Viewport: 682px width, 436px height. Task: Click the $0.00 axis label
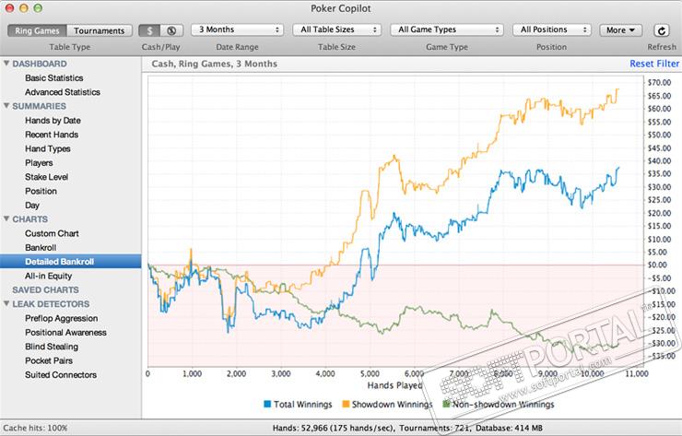(657, 265)
